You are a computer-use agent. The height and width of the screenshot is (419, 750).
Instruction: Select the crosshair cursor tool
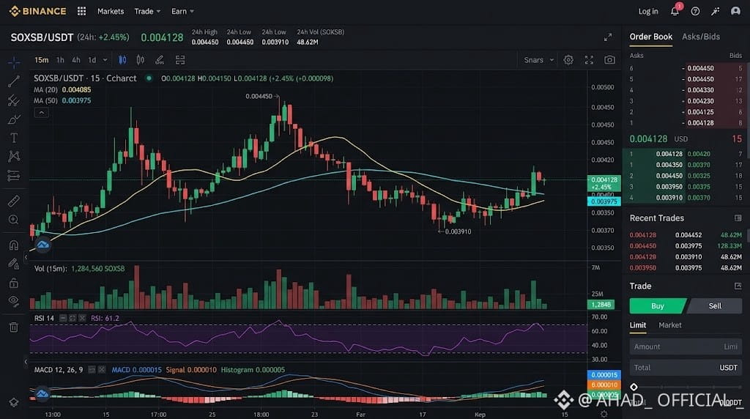[14, 62]
